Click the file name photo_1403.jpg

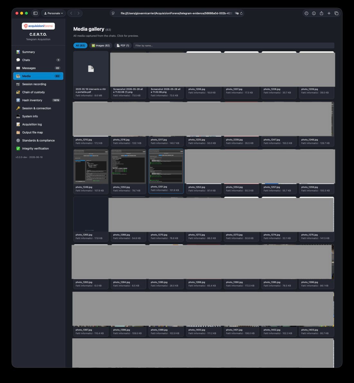click(310, 330)
